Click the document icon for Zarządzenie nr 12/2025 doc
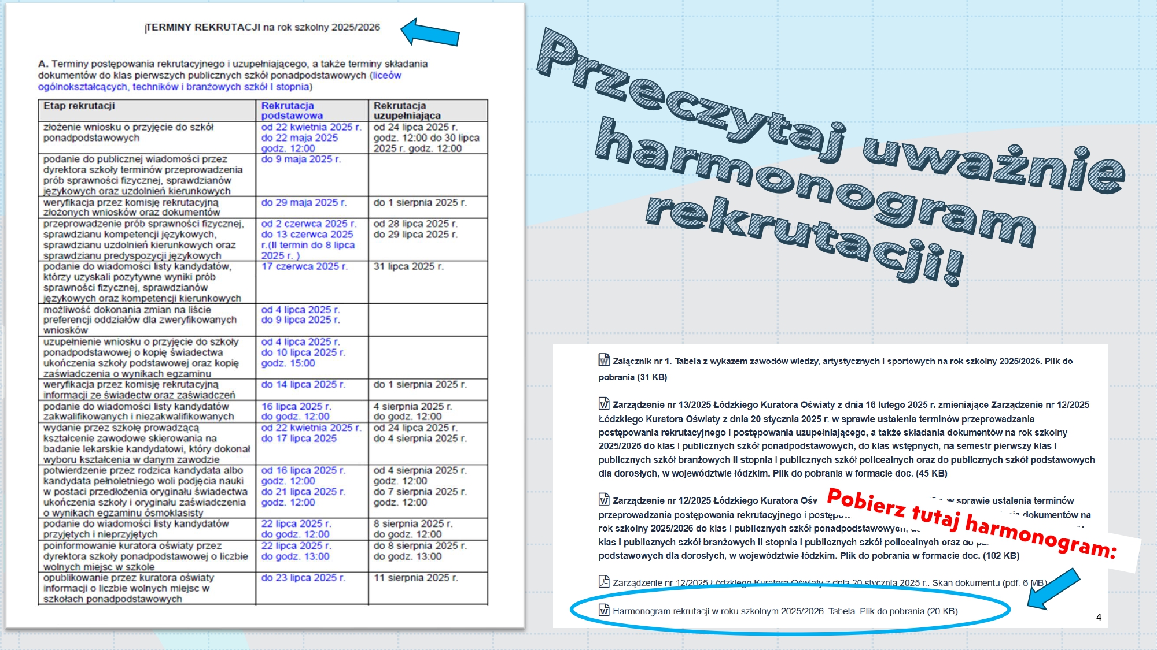1157x650 pixels. click(x=604, y=499)
